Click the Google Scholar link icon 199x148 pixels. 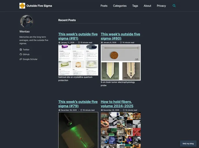point(21,59)
